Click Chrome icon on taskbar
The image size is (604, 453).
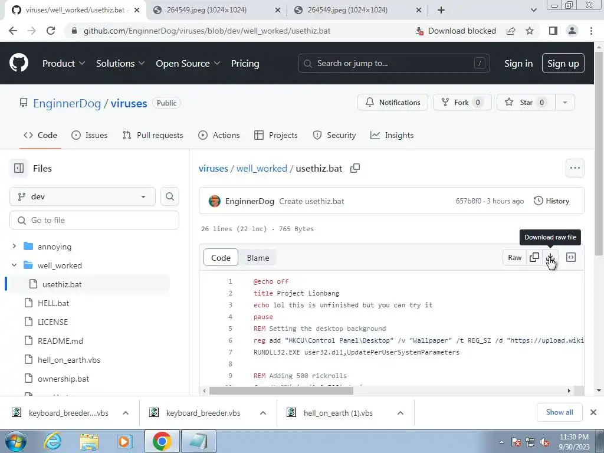tap(162, 441)
